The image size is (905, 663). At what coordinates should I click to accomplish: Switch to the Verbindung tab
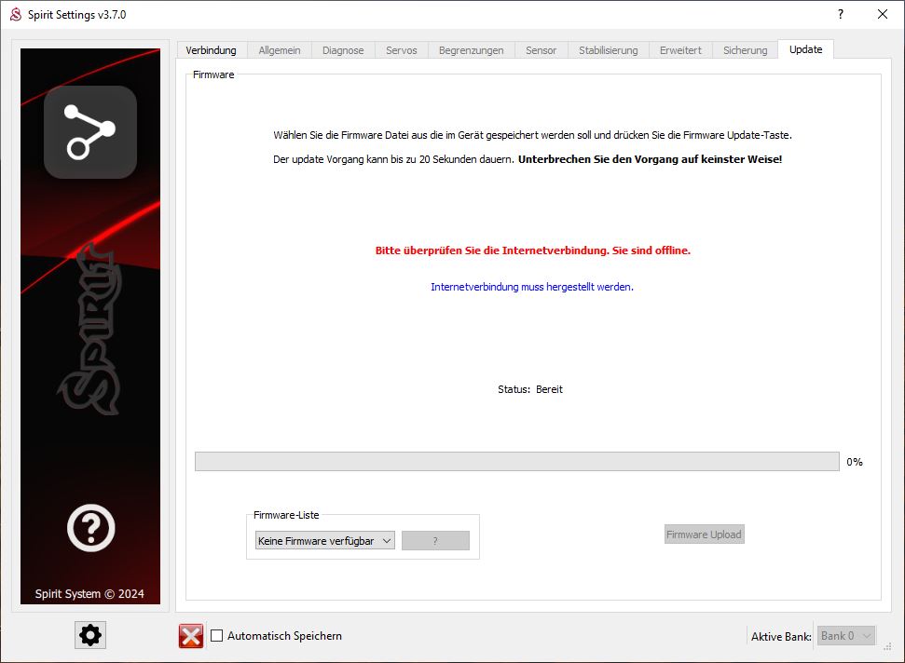211,50
